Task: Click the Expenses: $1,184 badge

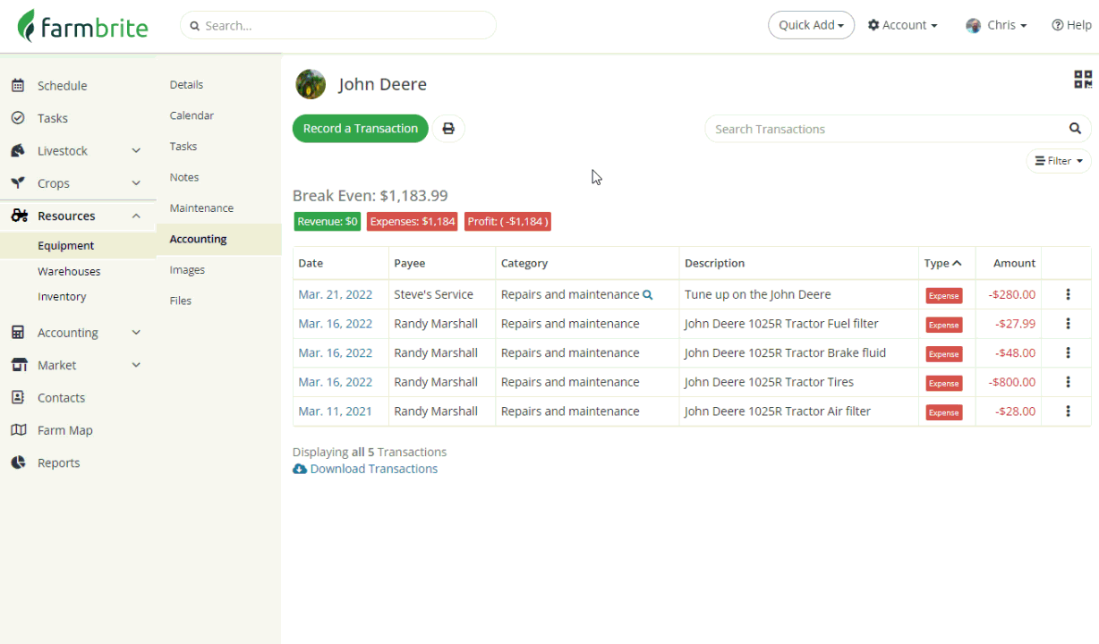Action: click(x=413, y=221)
